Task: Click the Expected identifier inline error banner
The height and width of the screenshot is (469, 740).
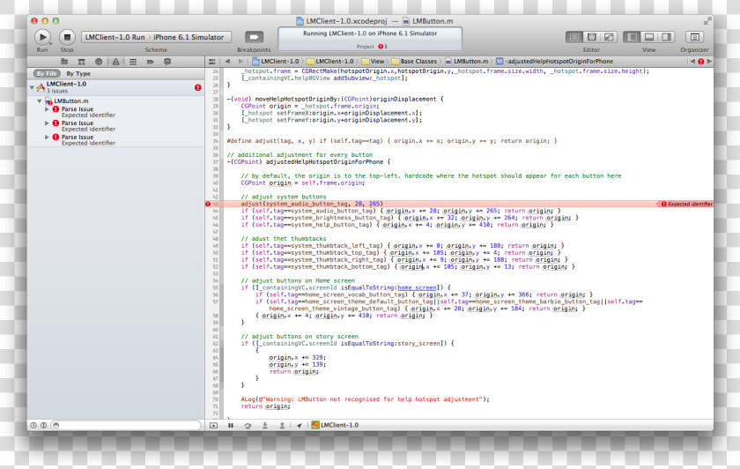Action: pyautogui.click(x=686, y=204)
